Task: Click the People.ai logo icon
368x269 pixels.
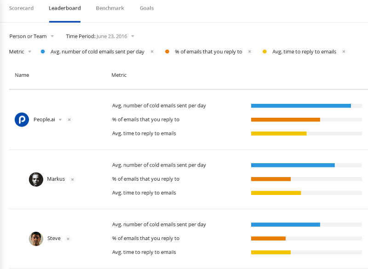Action: point(22,120)
